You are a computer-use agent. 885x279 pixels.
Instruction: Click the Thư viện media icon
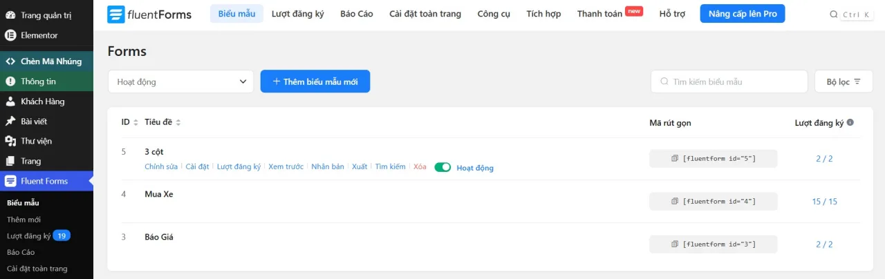click(10, 141)
